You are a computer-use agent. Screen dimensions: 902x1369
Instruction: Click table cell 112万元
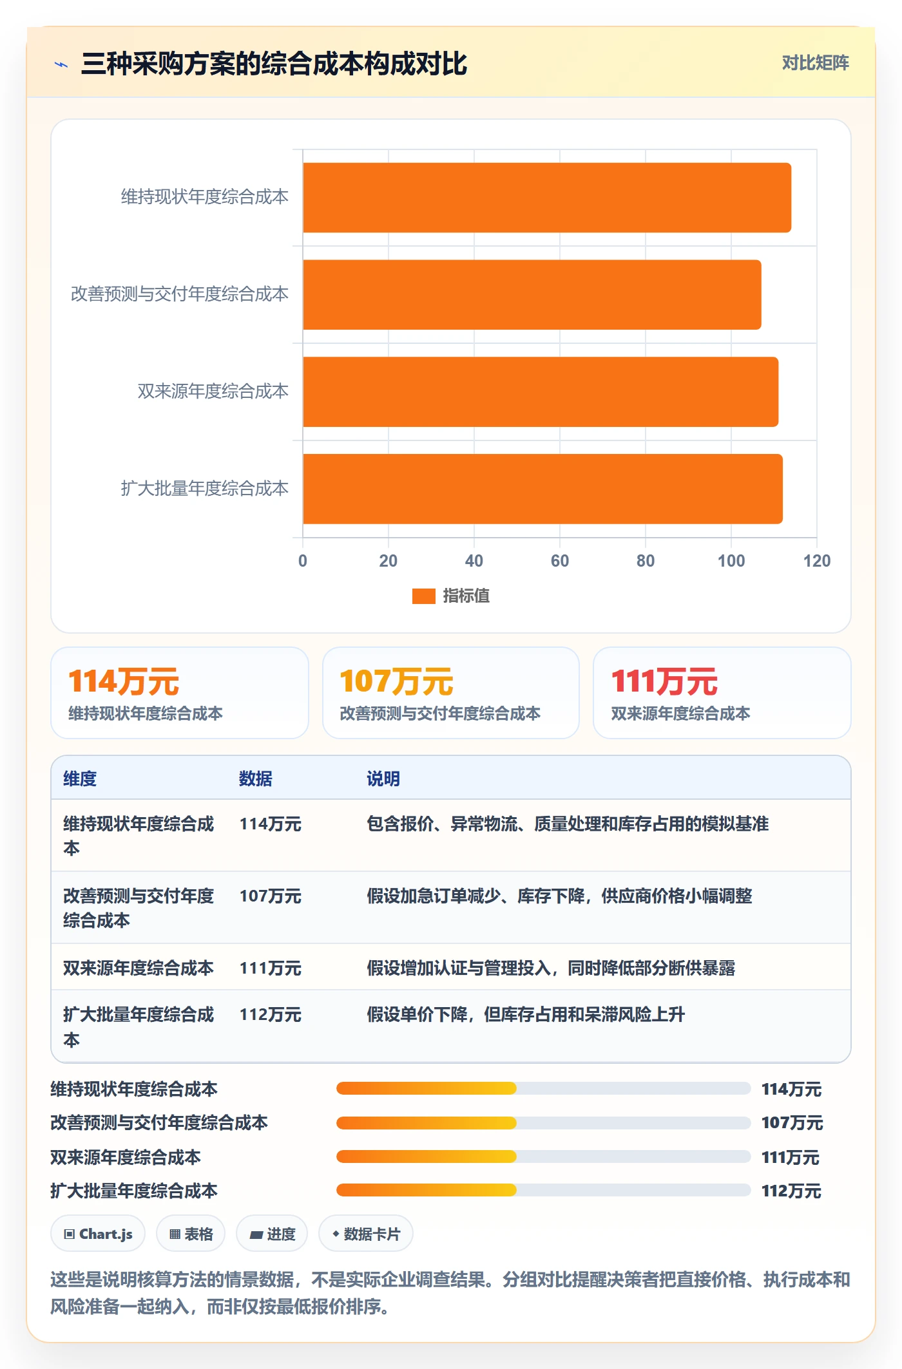pyautogui.click(x=271, y=1015)
